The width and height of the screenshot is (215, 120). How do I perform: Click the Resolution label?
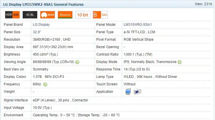pyautogui.click(x=12, y=40)
